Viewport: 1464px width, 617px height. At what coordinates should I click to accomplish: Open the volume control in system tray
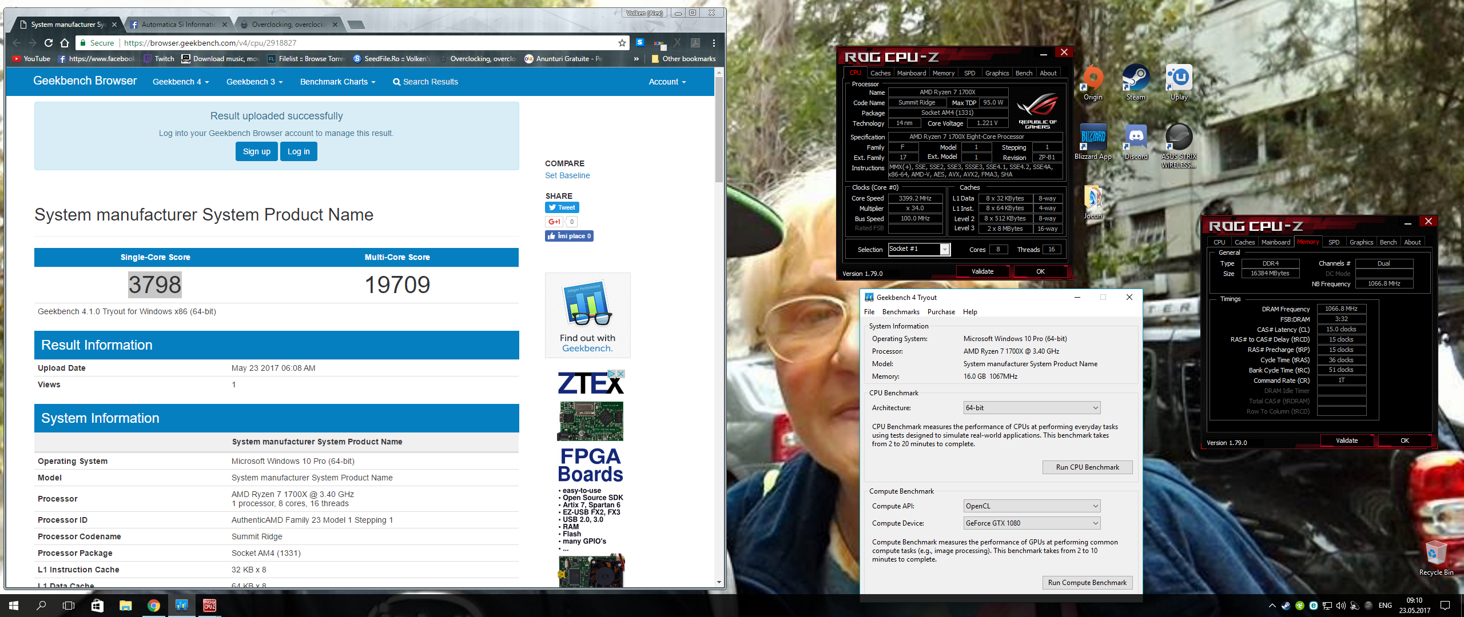click(x=1340, y=606)
